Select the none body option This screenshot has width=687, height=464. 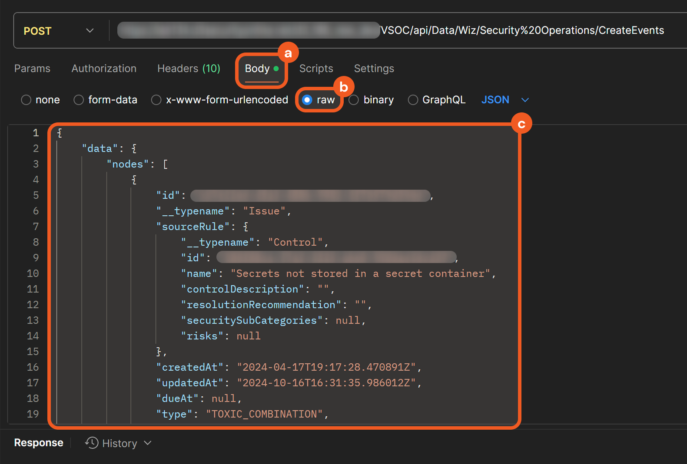pos(27,100)
